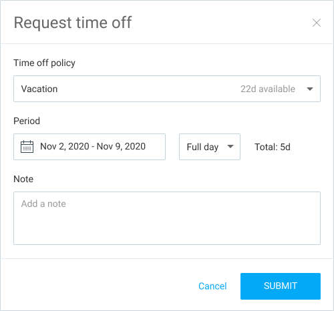Click the Request time off dialog title
This screenshot has height=311, width=334.
click(73, 23)
